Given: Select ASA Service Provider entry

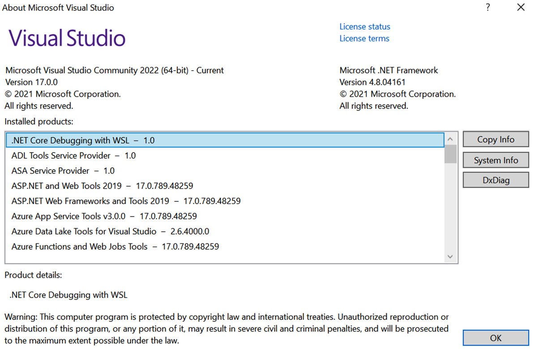Looking at the screenshot, I should tap(225, 170).
